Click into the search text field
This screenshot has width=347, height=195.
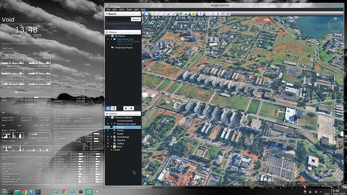click(x=118, y=19)
